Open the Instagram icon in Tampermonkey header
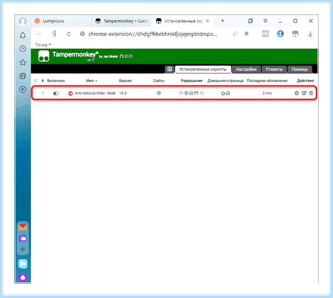The width and height of the screenshot is (333, 298). (130, 56)
